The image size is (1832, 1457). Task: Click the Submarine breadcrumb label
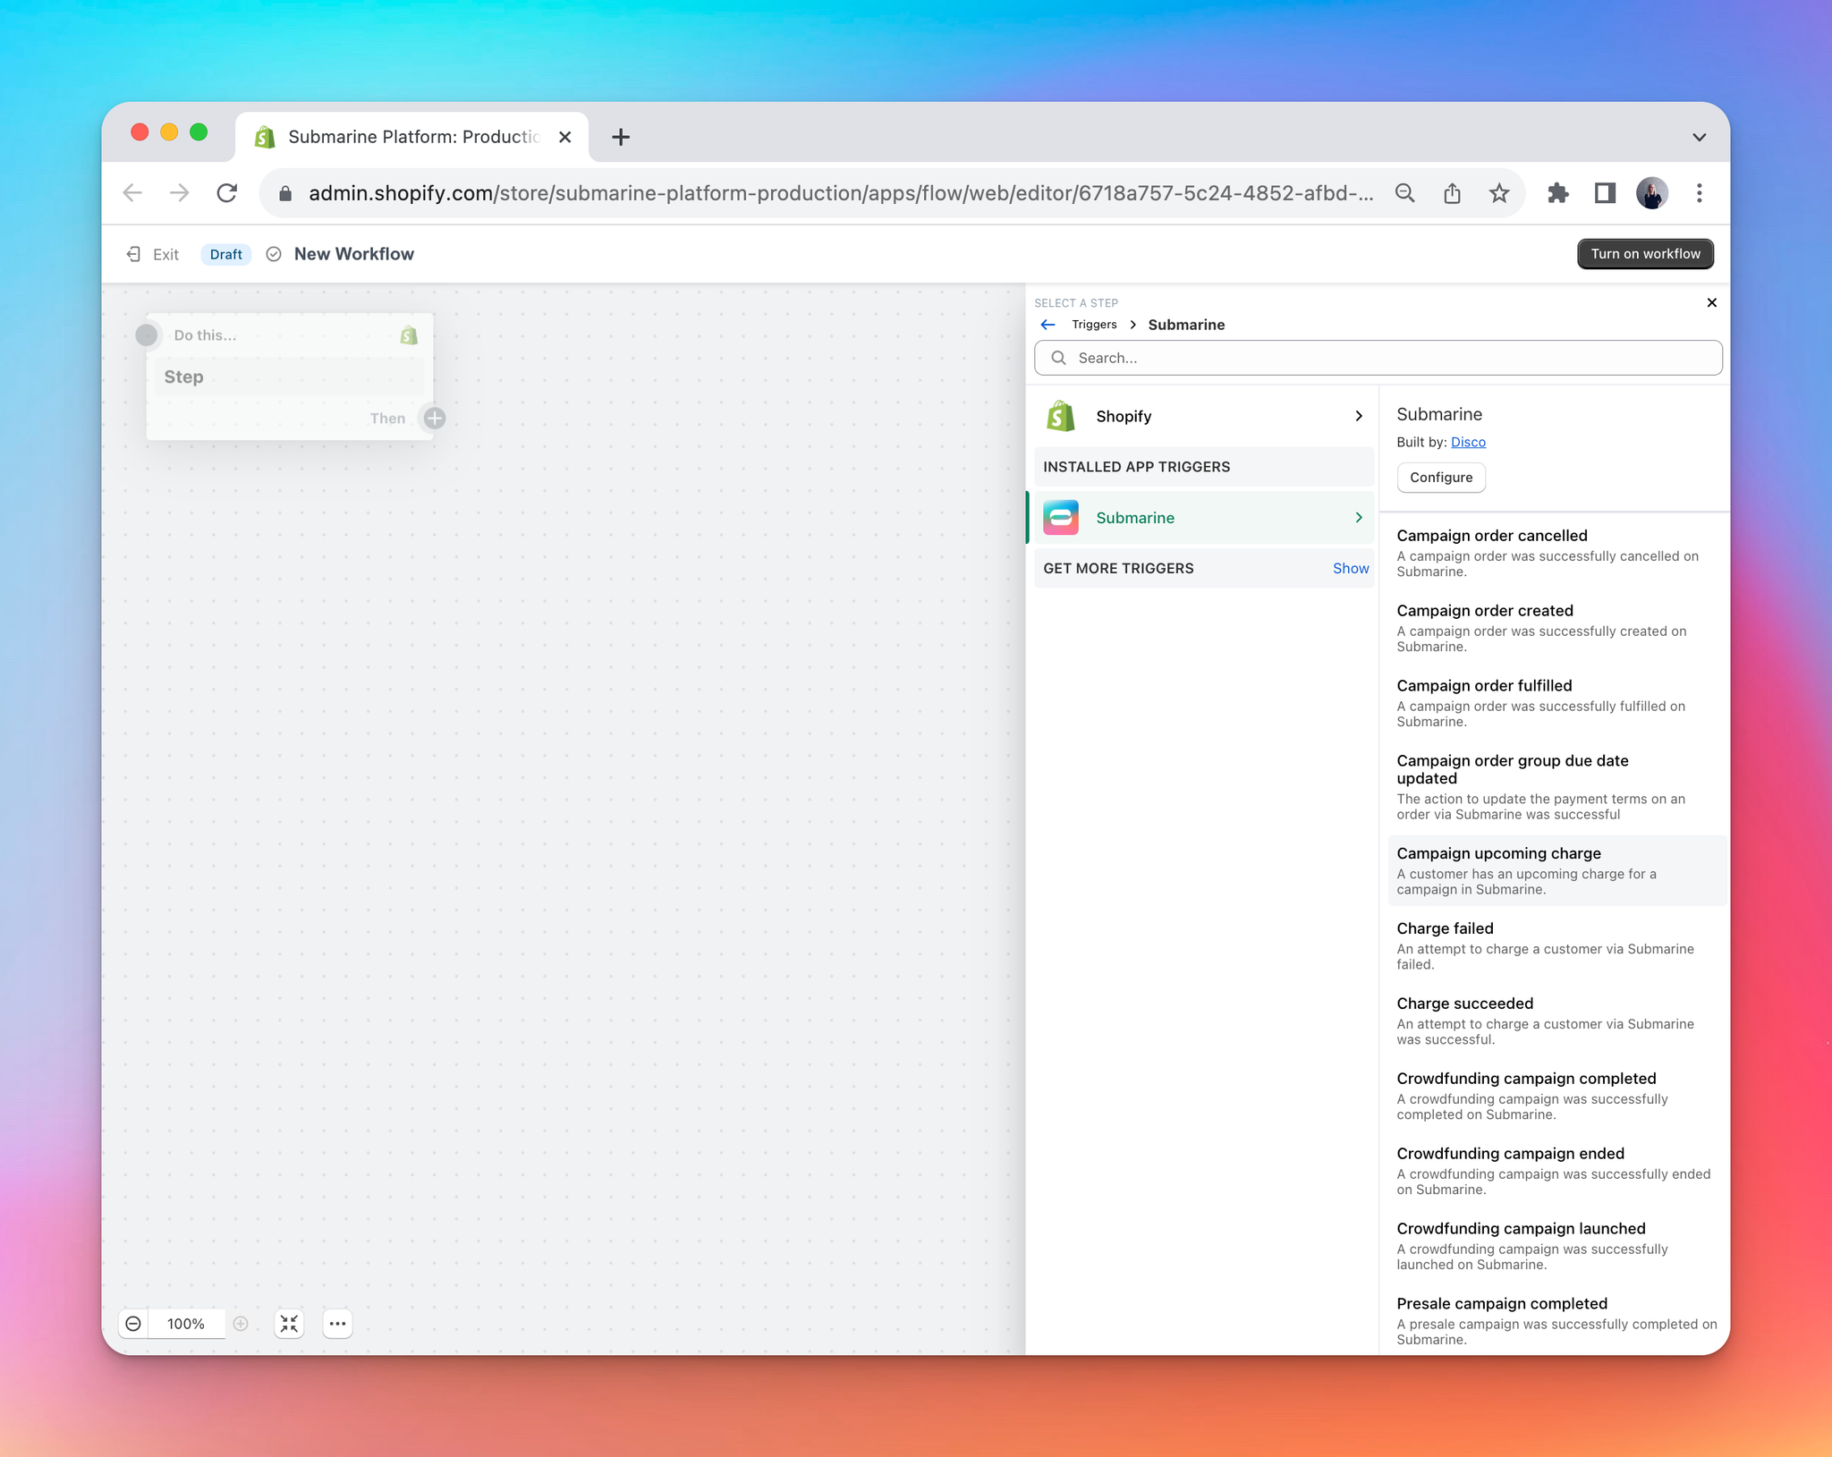[x=1186, y=325]
